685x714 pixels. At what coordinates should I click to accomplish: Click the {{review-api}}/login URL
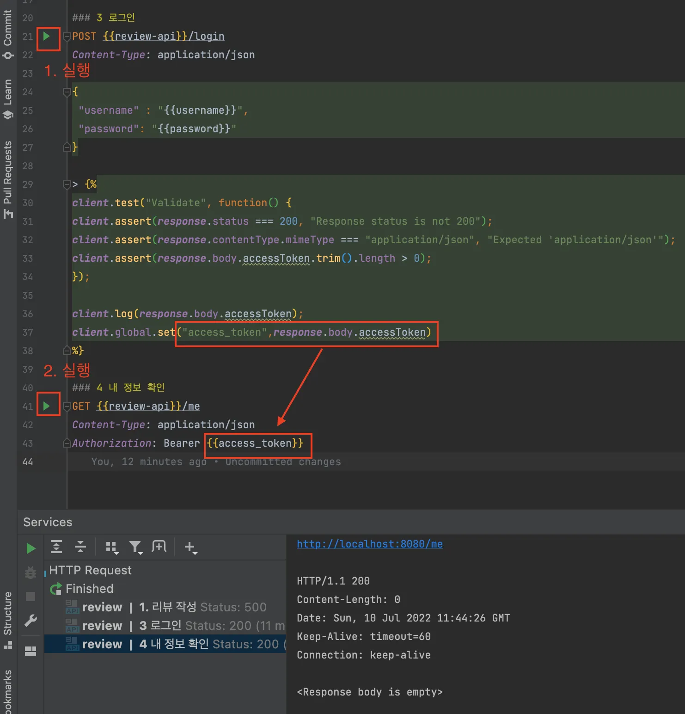164,36
